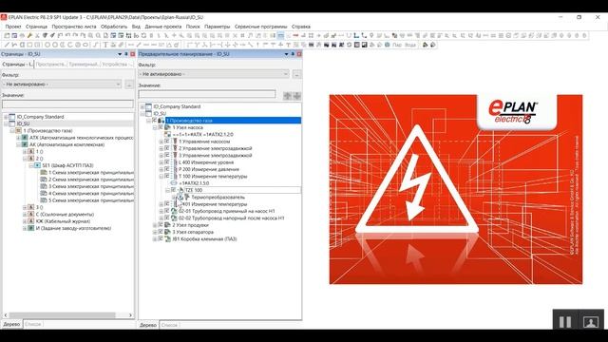Pin the Предварительное планирование panel
This screenshot has width=608, height=342.
(293, 54)
